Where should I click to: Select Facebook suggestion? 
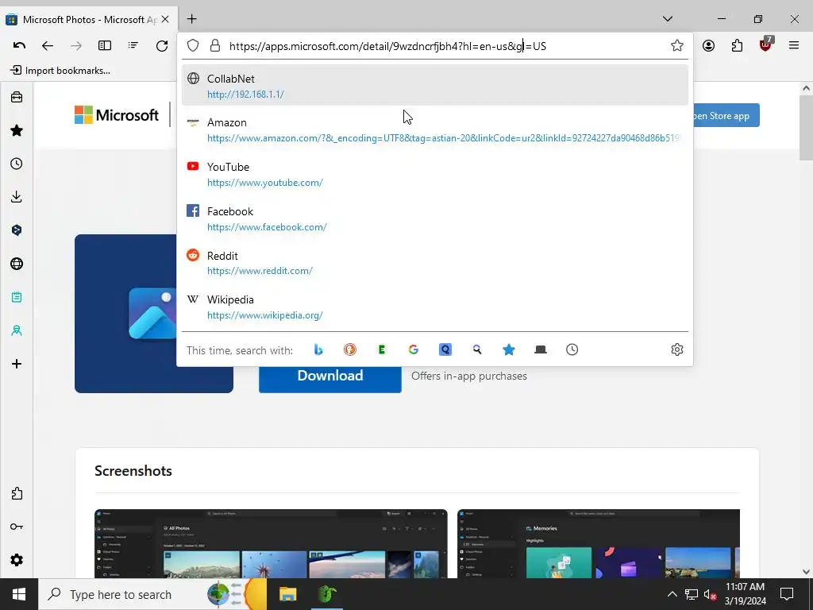tap(434, 219)
